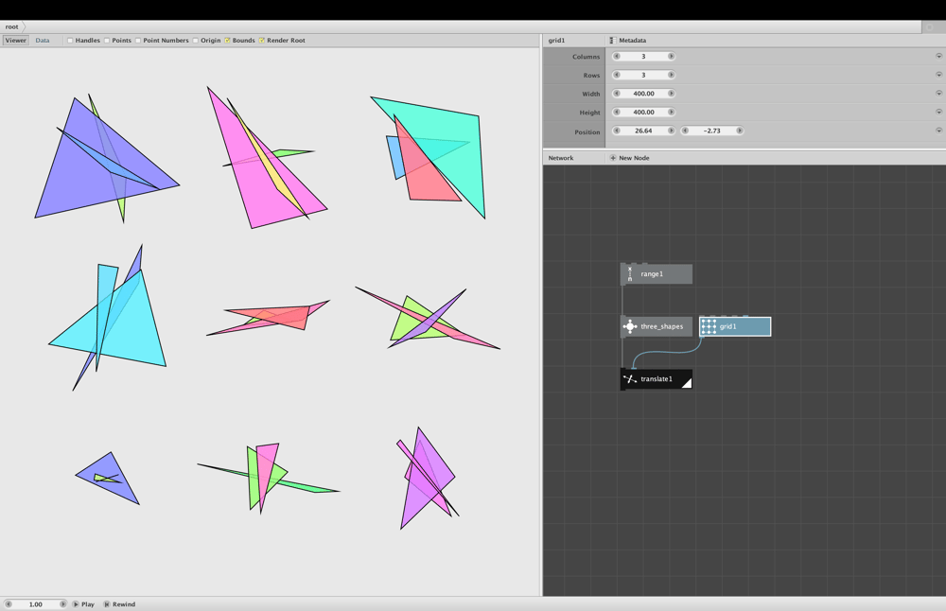Click the Position X 26.64 field

point(643,131)
